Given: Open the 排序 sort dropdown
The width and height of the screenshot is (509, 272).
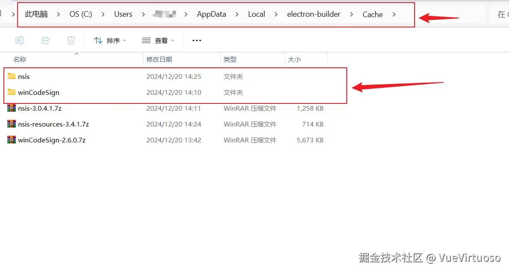Looking at the screenshot, I should (110, 41).
